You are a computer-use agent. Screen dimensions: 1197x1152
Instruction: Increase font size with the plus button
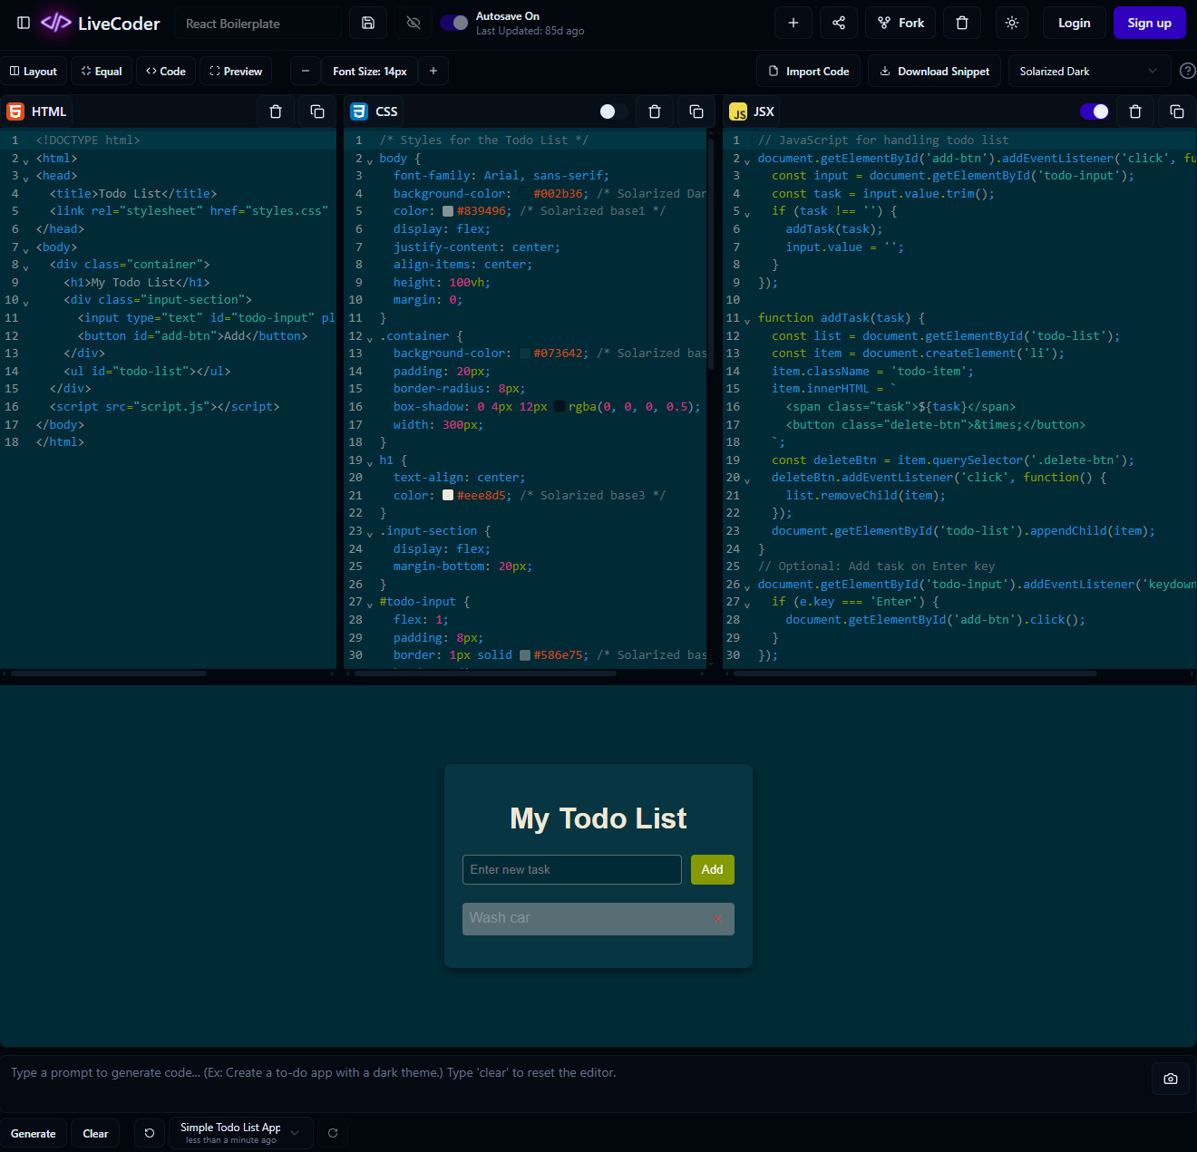[433, 71]
